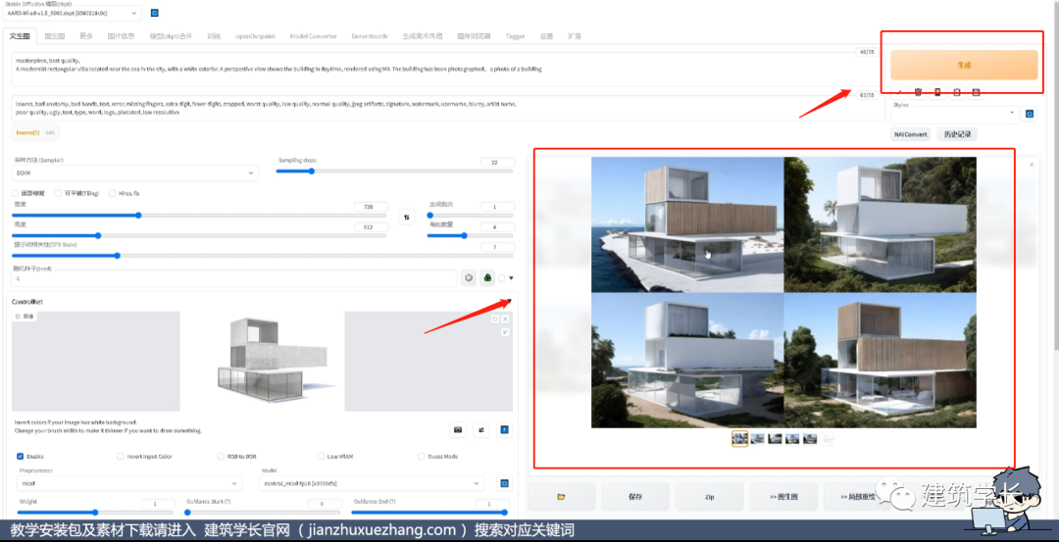Image resolution: width=1059 pixels, height=542 pixels.
Task: Open the 图片信息 tab
Action: [121, 35]
